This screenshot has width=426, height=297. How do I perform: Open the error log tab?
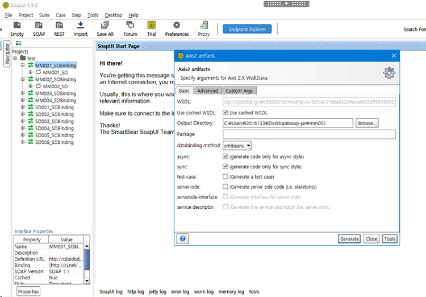180,291
